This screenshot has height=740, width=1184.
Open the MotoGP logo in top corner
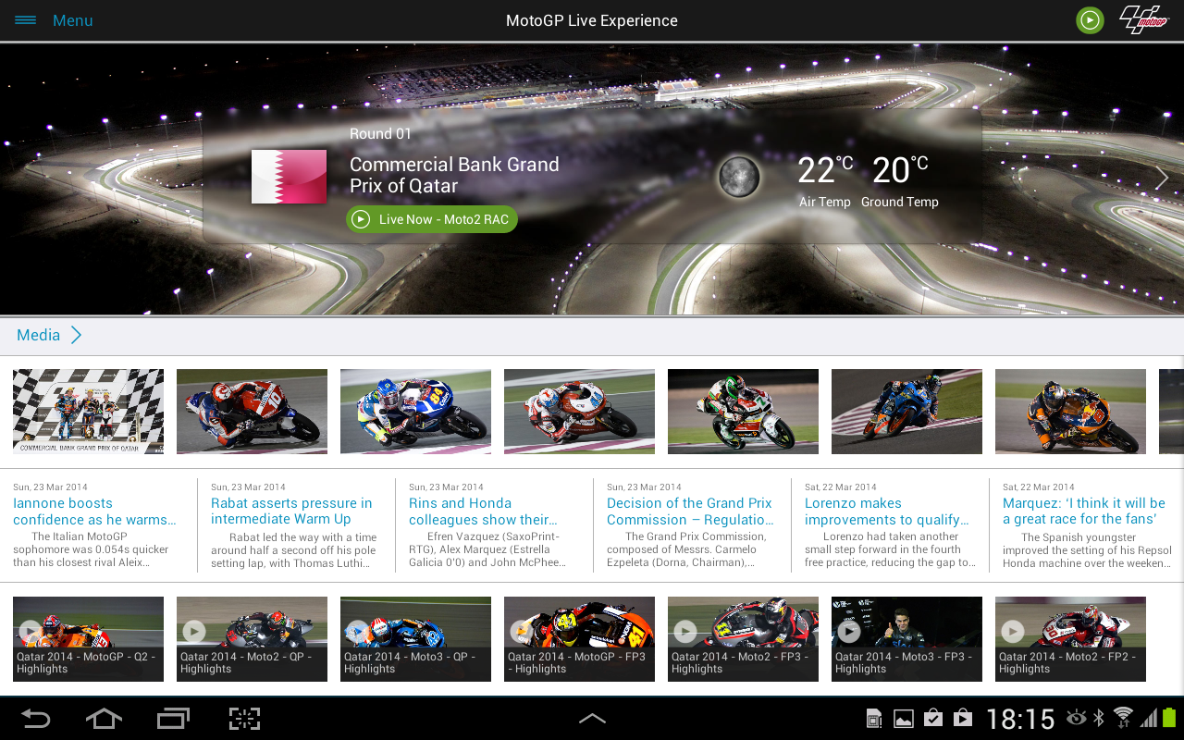(x=1144, y=20)
